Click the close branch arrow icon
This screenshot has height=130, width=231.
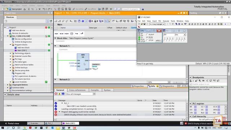coord(82,34)
